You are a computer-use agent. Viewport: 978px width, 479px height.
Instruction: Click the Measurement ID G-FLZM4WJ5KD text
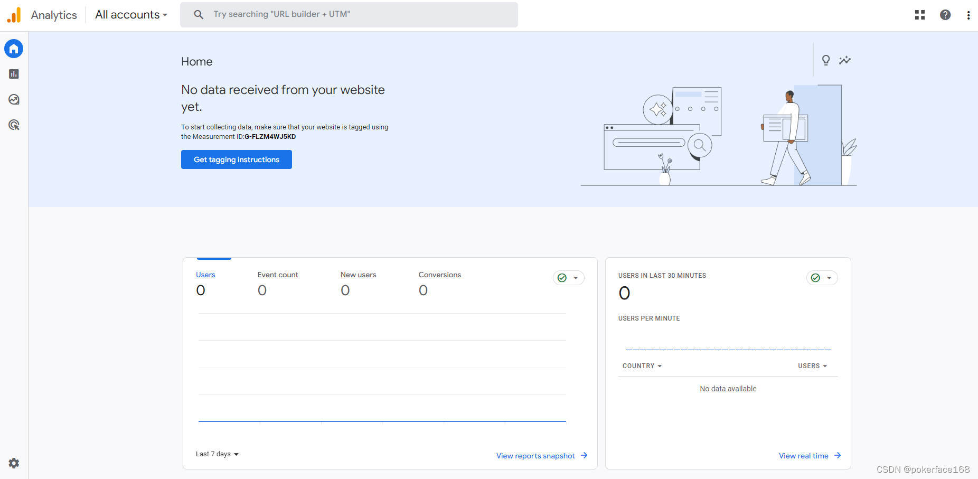click(x=270, y=137)
